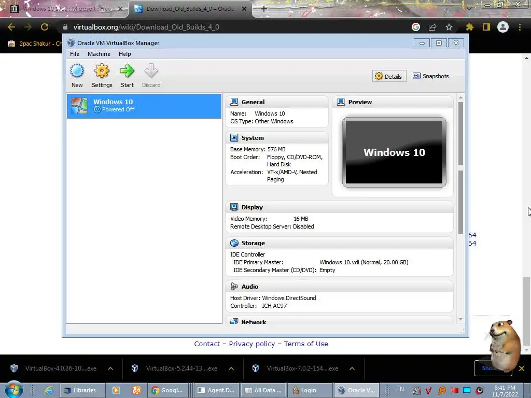Screen dimensions: 531x398
Task: Open the VM Settings gear icon
Action: (102, 70)
